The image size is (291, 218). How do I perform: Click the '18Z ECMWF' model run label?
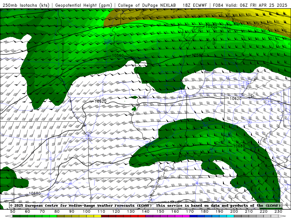pyautogui.click(x=195, y=5)
